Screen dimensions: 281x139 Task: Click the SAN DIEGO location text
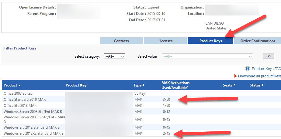[x=215, y=23]
